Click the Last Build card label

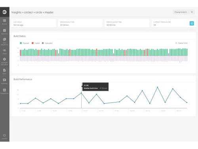click(17, 22)
